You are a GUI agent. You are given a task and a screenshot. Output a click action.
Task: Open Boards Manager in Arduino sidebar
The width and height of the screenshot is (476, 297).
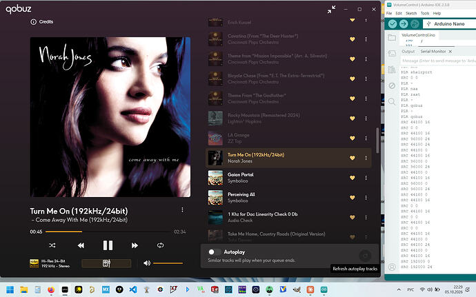[392, 53]
